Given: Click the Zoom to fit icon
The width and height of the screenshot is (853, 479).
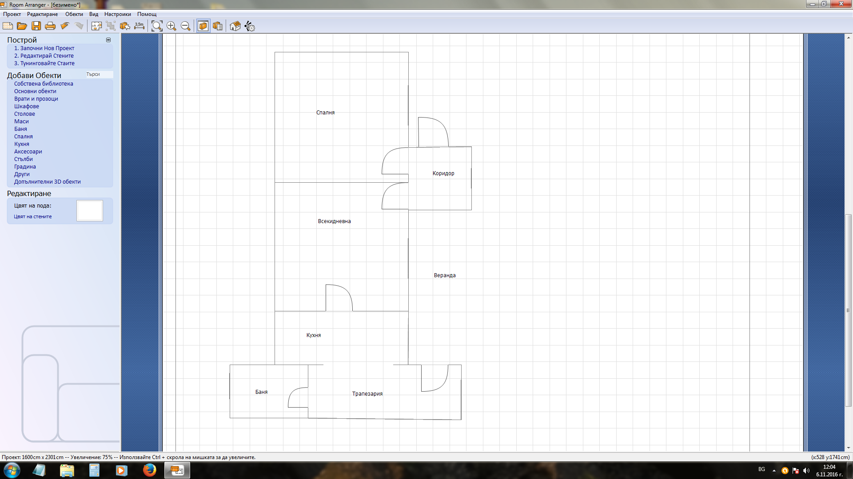Looking at the screenshot, I should (x=157, y=26).
